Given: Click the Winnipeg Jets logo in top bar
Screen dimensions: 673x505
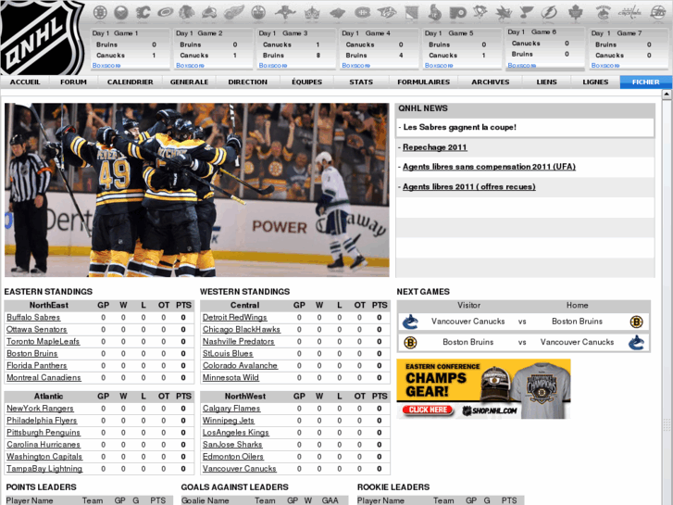Looking at the screenshot, I should pyautogui.click(x=658, y=12).
